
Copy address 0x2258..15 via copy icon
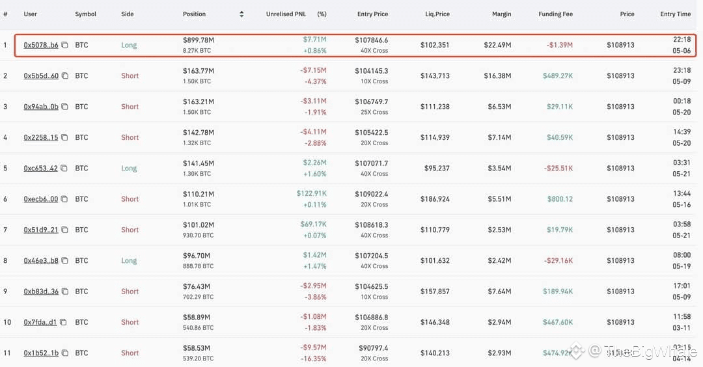point(64,137)
